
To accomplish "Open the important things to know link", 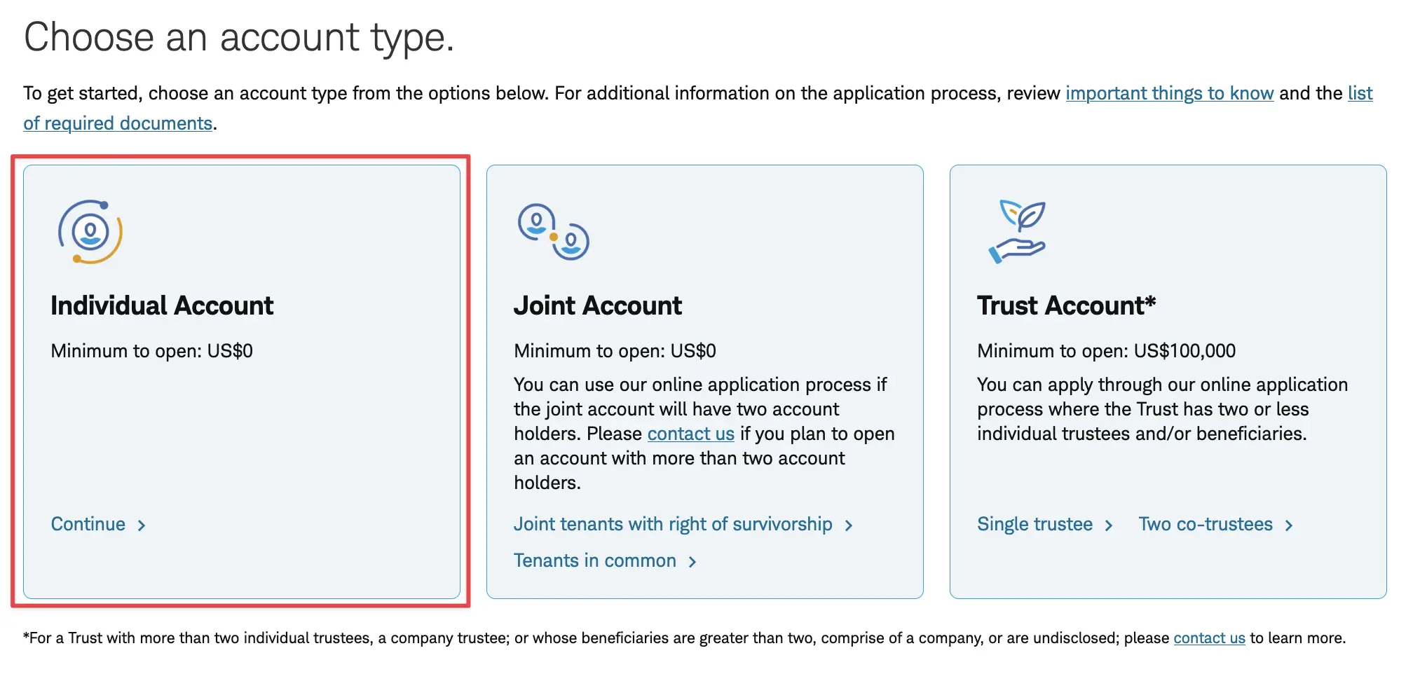I will point(1169,93).
